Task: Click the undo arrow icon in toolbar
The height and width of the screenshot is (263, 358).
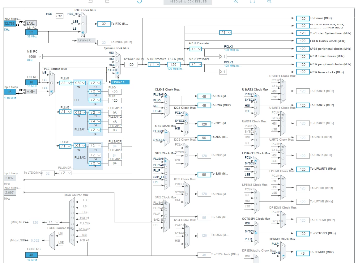Action: click(91, 1)
